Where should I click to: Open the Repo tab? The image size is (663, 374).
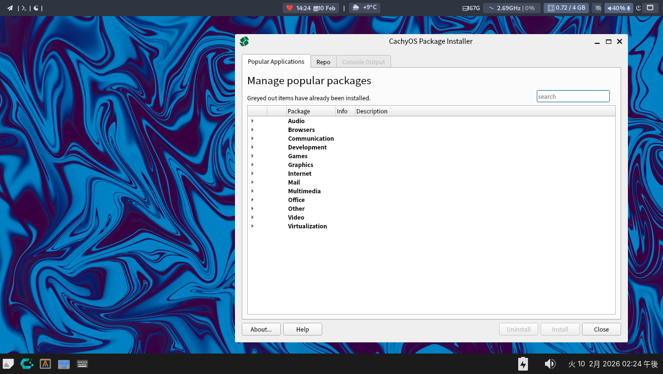click(x=323, y=62)
